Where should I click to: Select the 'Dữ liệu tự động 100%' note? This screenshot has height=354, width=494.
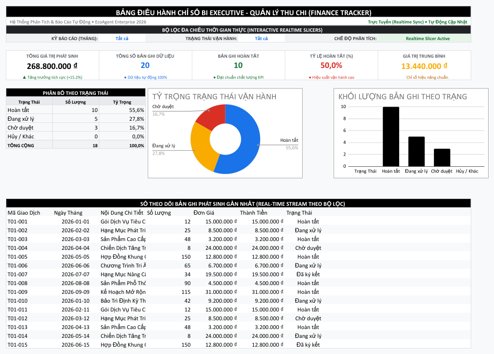coord(146,77)
